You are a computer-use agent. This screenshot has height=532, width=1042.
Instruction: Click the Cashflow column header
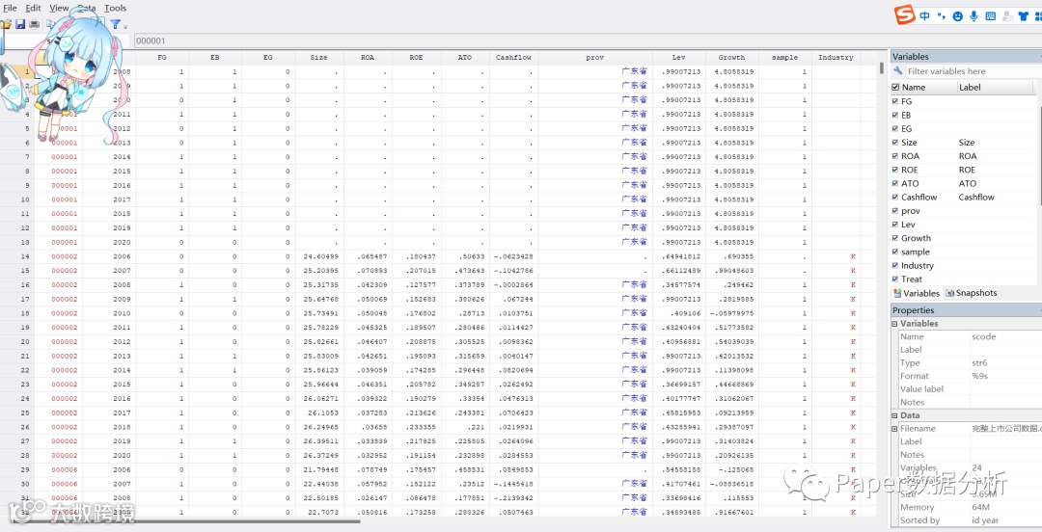pos(513,58)
